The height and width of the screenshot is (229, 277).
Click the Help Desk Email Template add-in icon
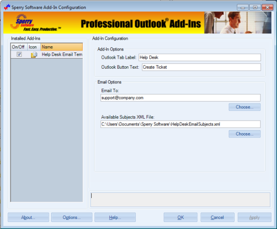[x=34, y=55]
